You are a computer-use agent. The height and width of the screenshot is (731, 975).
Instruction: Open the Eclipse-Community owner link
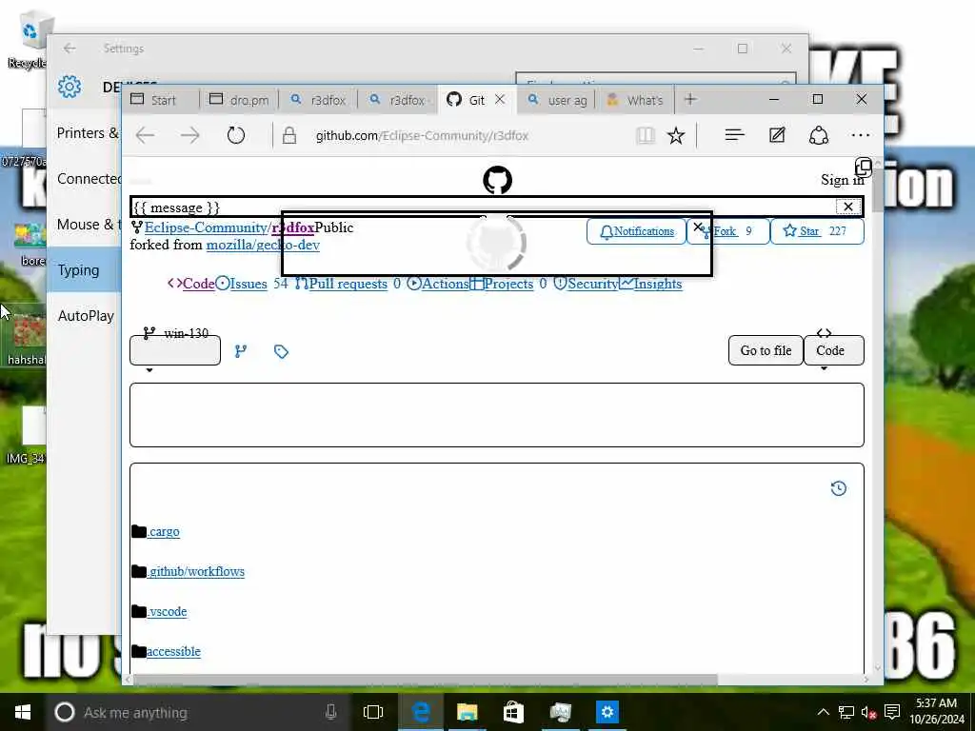click(206, 228)
